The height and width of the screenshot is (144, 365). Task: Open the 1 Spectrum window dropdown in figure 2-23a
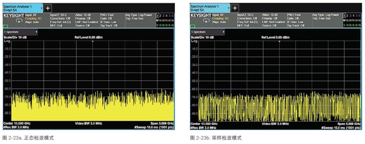pyautogui.click(x=21, y=32)
